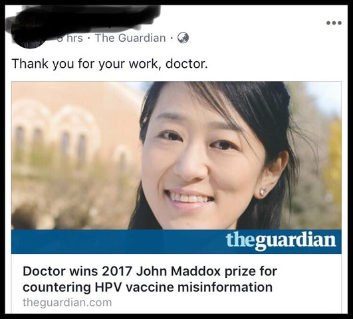Screen dimensions: 353x319
Task: Click the word 'doctor.' in caption
Action: click(x=186, y=64)
